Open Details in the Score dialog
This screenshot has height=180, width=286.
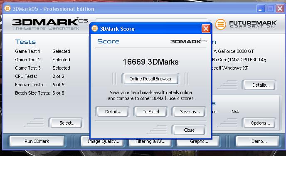[113, 112]
